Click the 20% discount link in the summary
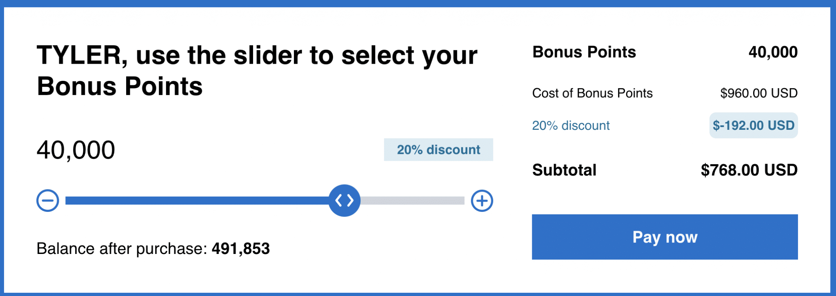Screen dimensions: 836x296 (x=570, y=125)
